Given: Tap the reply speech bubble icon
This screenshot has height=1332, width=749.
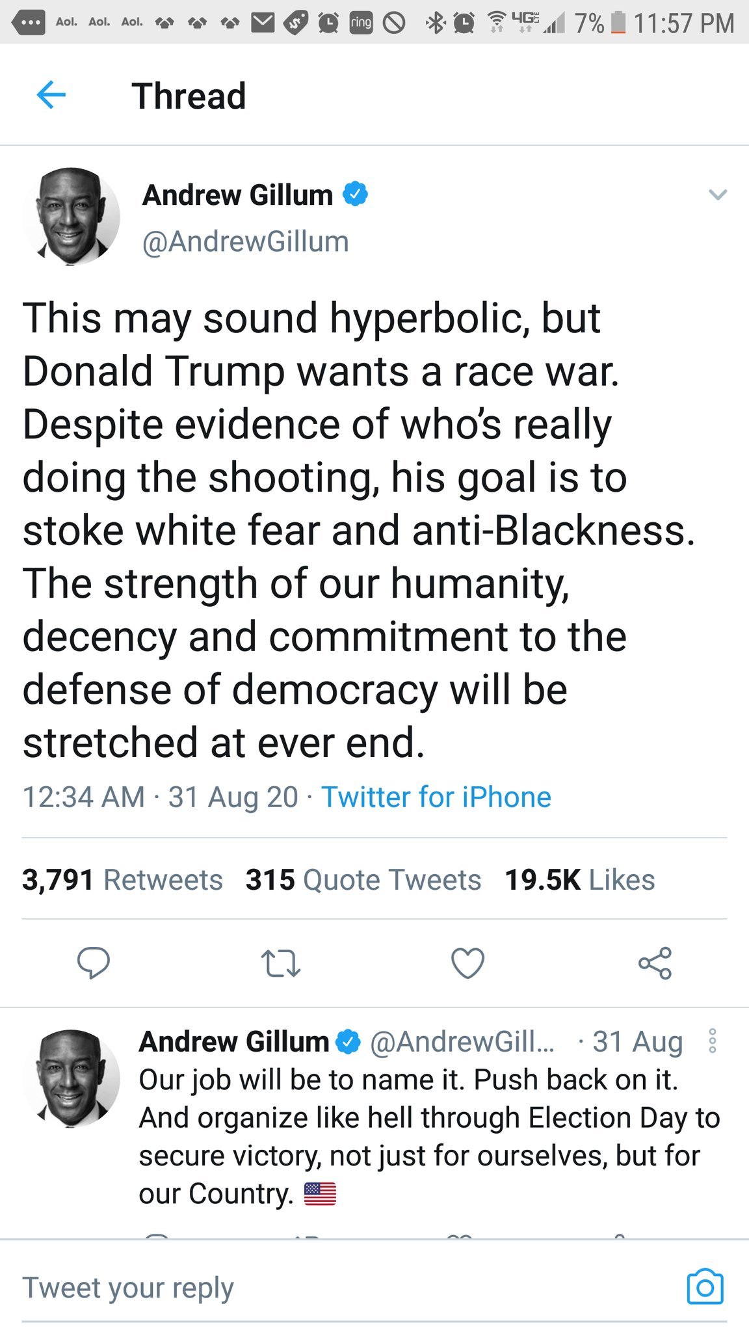Looking at the screenshot, I should (94, 963).
